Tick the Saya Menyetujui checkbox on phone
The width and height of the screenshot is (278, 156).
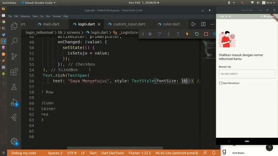coord(221,83)
